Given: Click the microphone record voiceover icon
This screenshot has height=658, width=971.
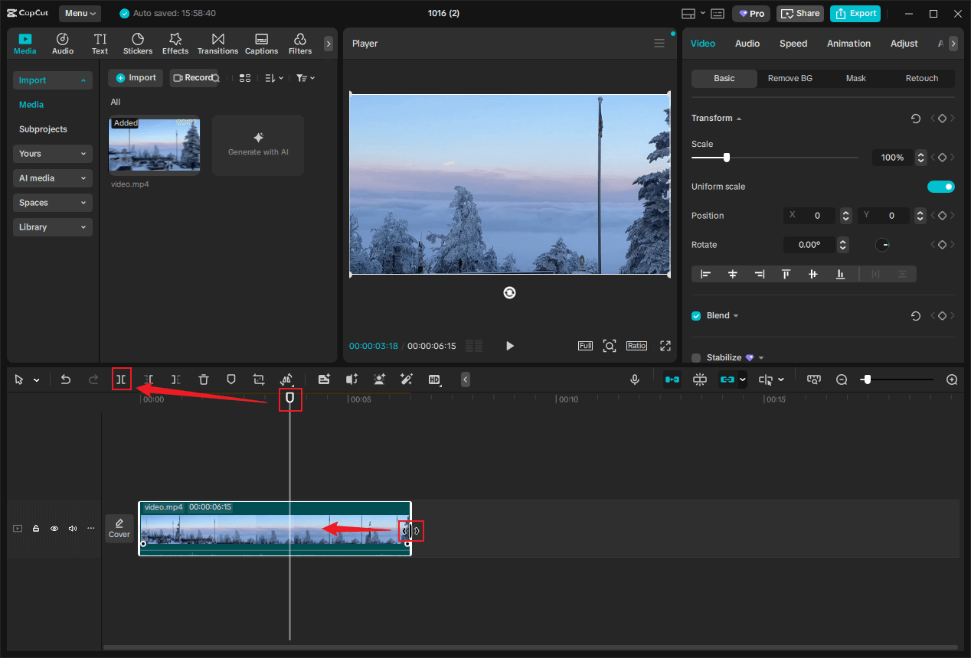Looking at the screenshot, I should 634,379.
